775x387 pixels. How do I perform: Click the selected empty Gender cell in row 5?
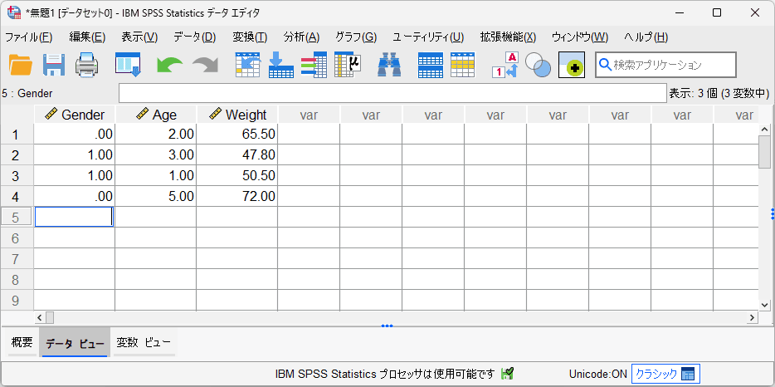74,217
